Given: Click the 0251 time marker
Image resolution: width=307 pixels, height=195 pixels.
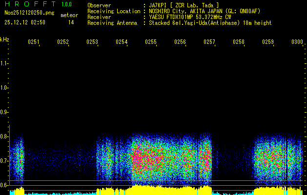Looking at the screenshot, I should [34, 42].
